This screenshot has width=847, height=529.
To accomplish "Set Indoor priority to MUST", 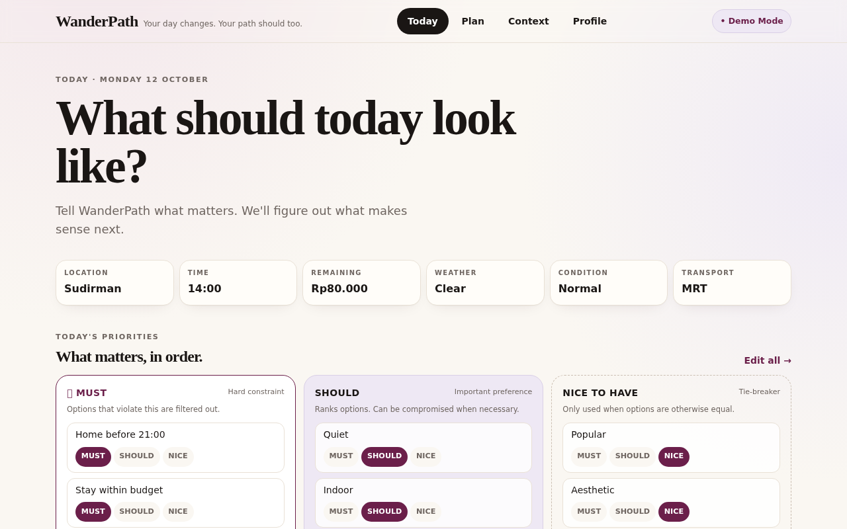I will 341,512.
